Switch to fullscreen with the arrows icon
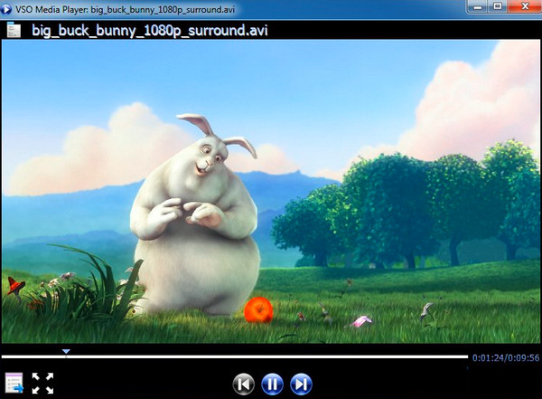The image size is (542, 399). pyautogui.click(x=42, y=383)
